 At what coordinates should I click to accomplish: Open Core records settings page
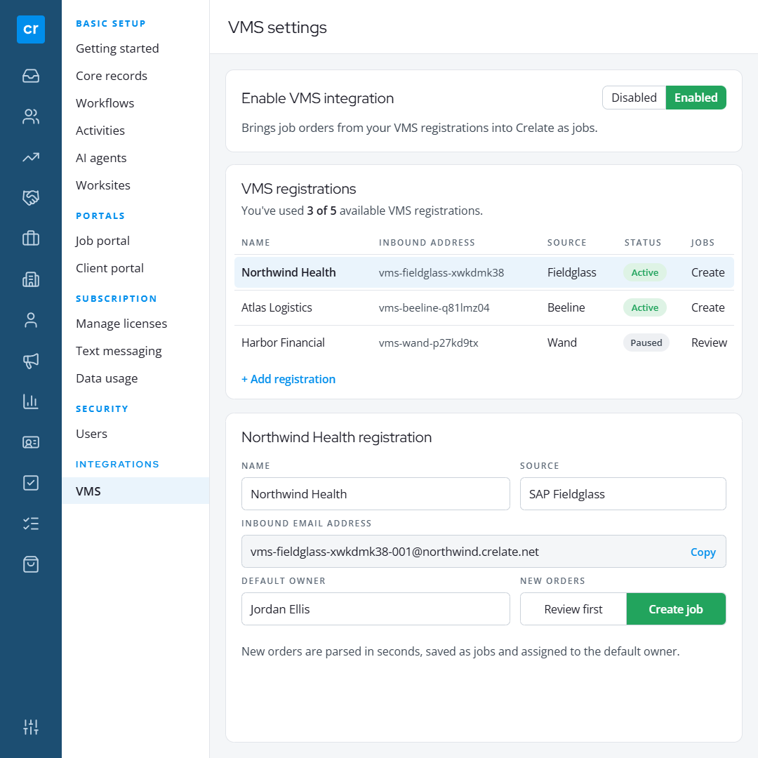(112, 76)
